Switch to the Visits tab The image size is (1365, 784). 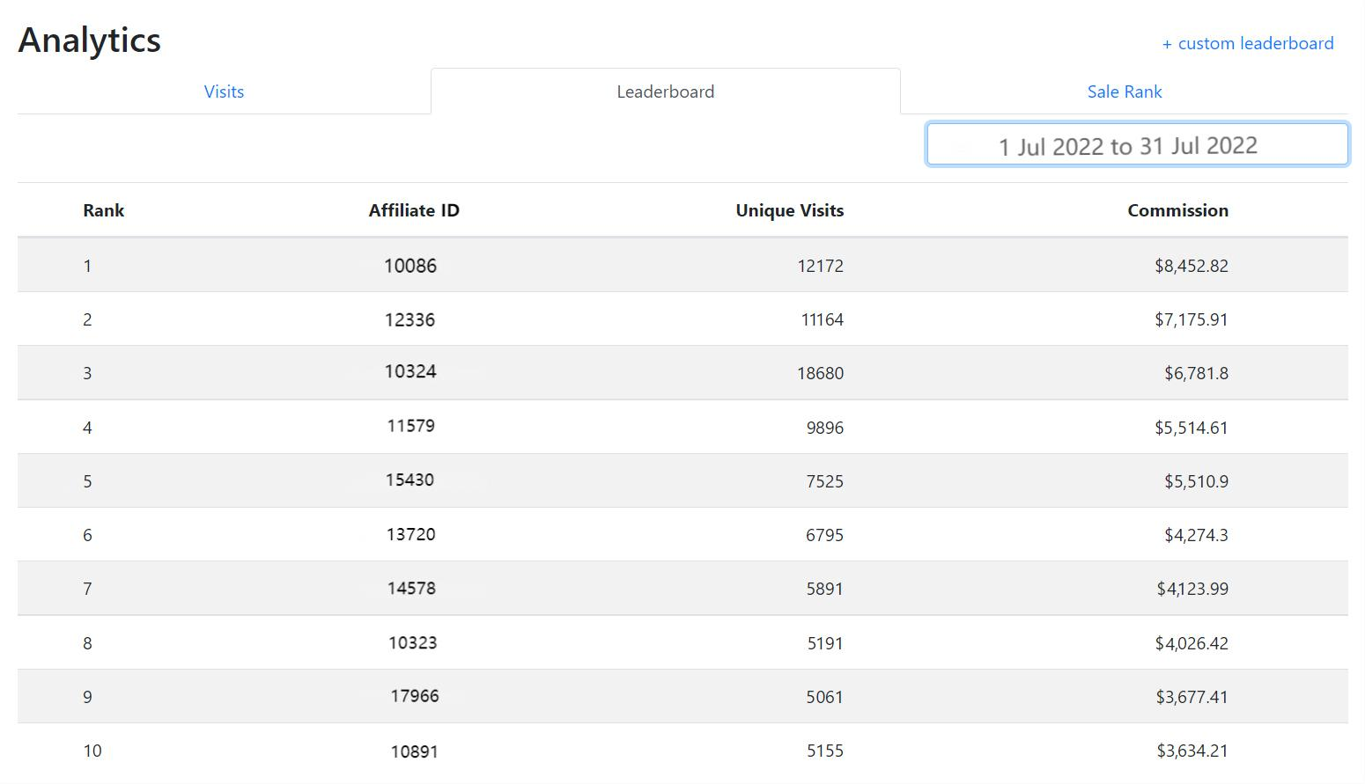[x=224, y=92]
